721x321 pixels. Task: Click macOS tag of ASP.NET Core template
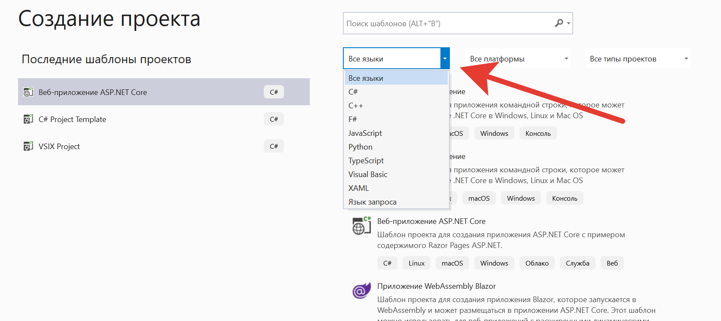pos(452,263)
